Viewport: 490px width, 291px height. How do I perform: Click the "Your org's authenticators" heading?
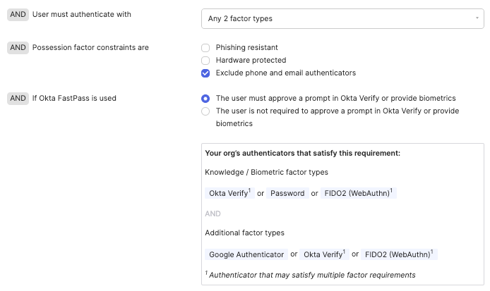[x=302, y=153]
